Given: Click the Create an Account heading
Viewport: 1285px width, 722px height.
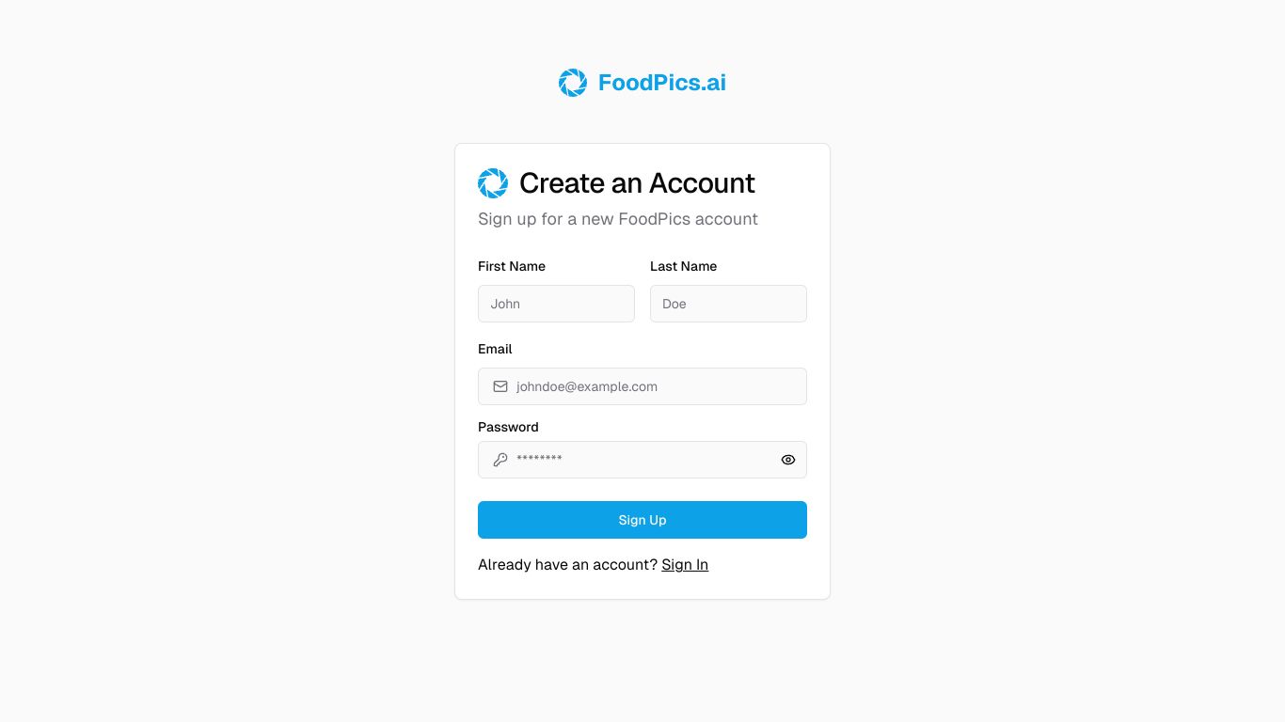Looking at the screenshot, I should (637, 183).
